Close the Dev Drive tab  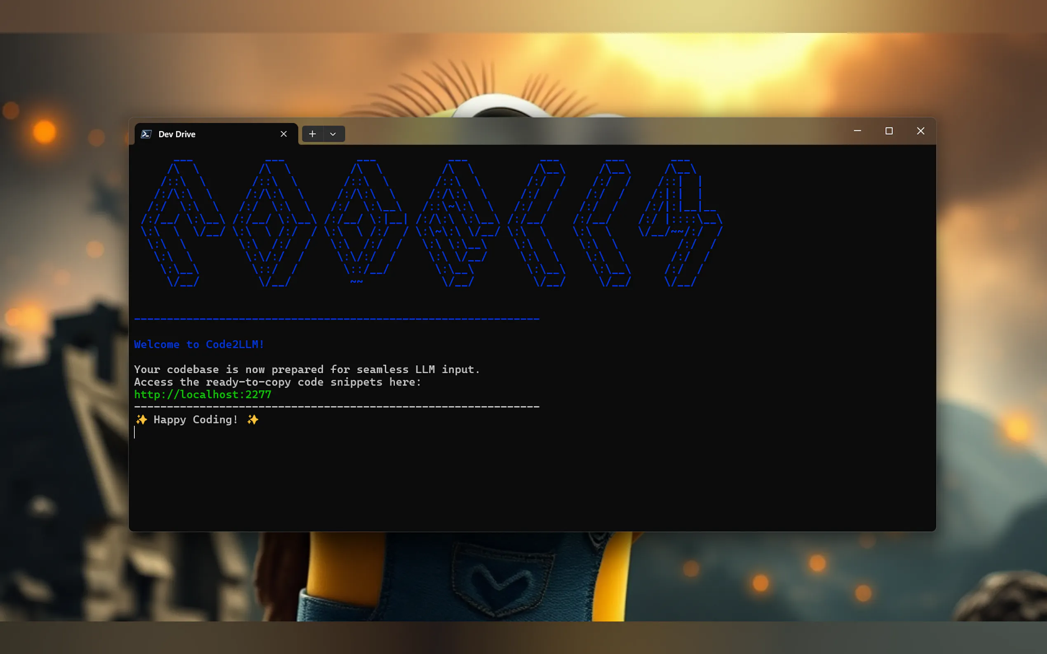point(284,134)
